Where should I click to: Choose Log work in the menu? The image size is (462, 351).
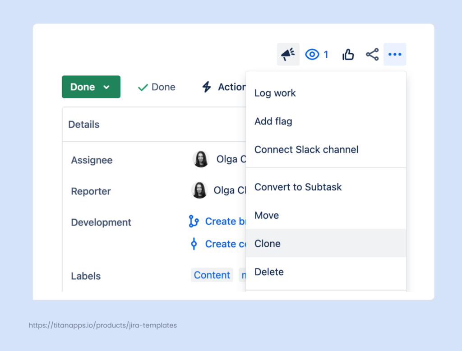coord(275,93)
